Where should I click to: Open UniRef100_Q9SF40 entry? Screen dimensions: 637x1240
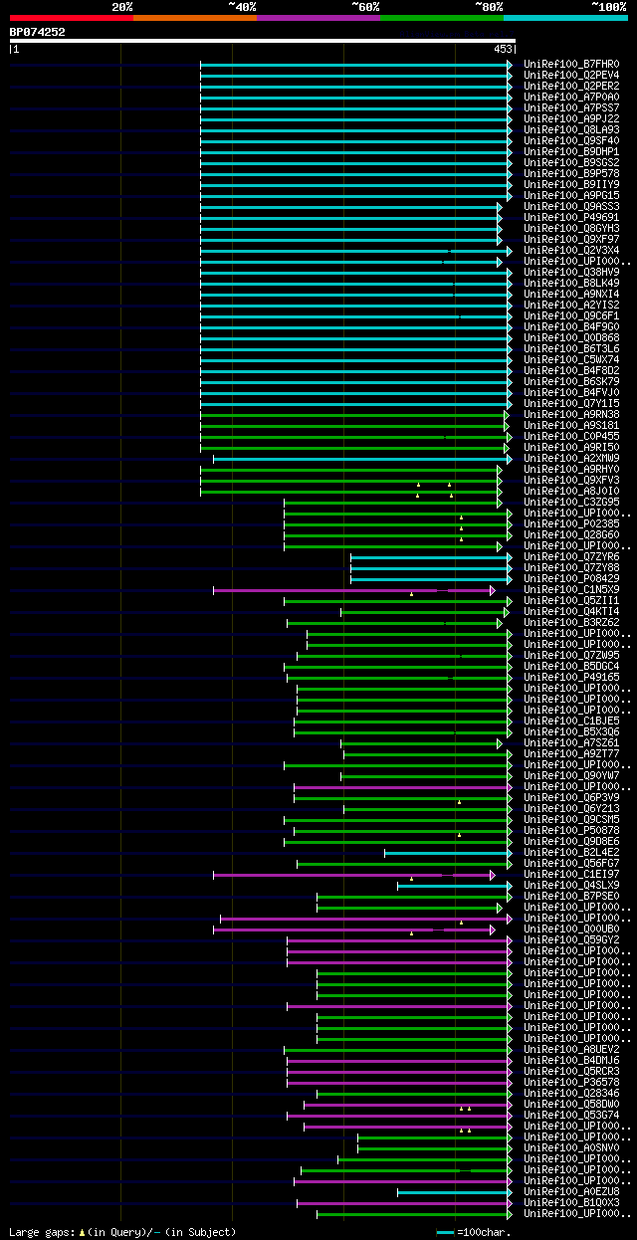(x=571, y=140)
